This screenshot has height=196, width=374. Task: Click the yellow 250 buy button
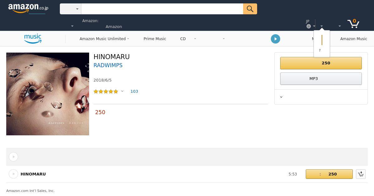coord(321,63)
